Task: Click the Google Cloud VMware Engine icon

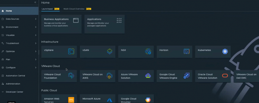Action: (x=186, y=76)
